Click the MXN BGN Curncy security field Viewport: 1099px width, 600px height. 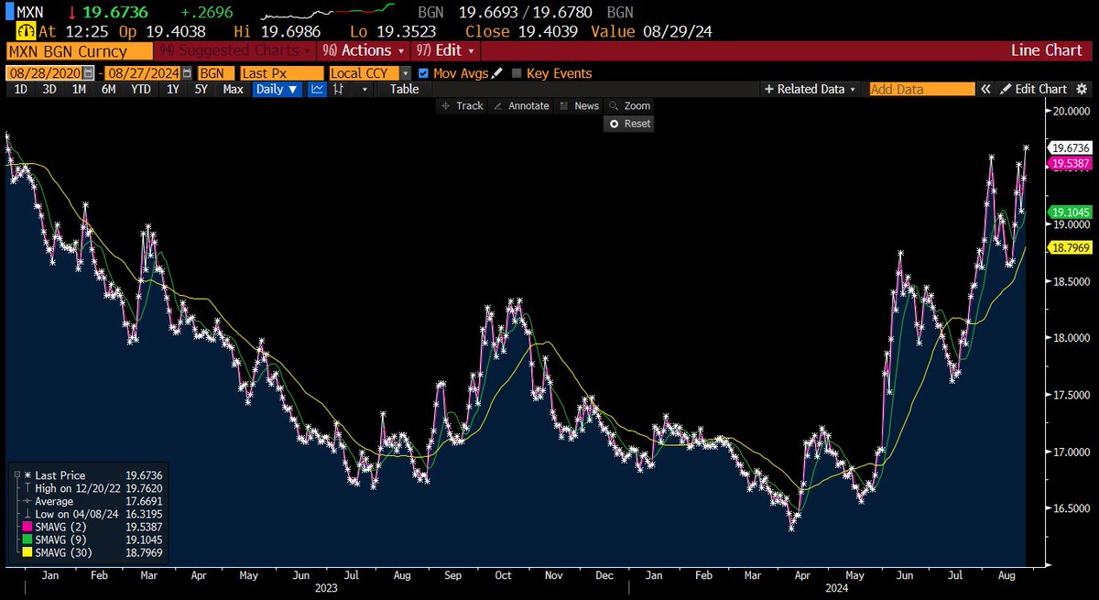(79, 50)
